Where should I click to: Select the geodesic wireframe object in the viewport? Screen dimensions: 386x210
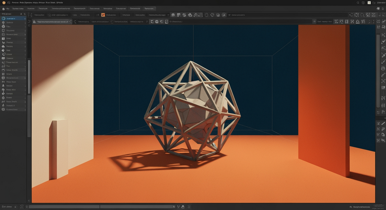(192, 111)
